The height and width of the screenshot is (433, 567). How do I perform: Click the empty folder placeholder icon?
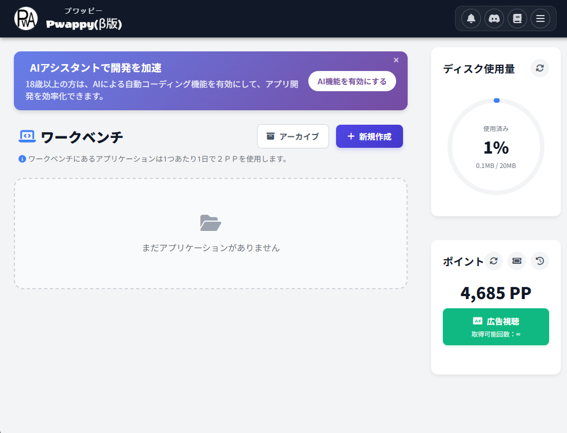pos(211,223)
